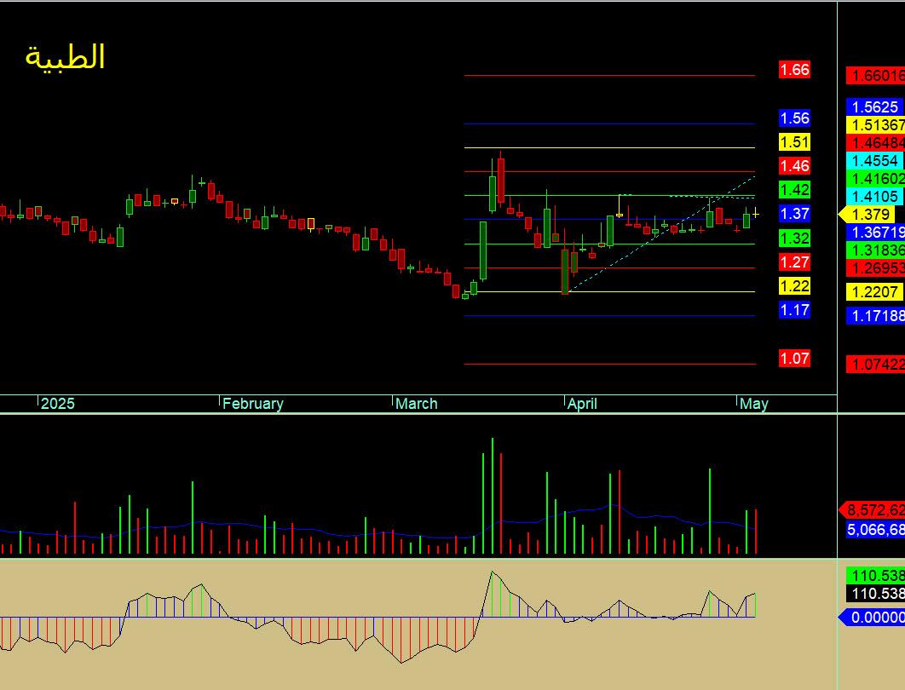Click the cyan 1.4554 price axis tag
This screenshot has width=905, height=690.
875,160
